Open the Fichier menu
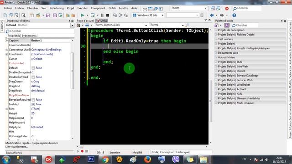 (8, 8)
